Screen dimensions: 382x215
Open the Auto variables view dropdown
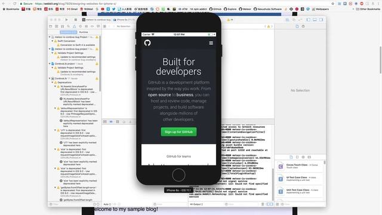(107, 204)
